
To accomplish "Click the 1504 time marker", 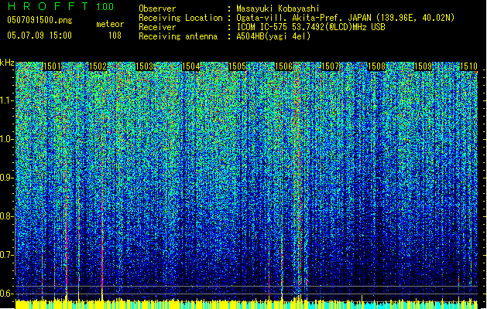I will 190,66.
